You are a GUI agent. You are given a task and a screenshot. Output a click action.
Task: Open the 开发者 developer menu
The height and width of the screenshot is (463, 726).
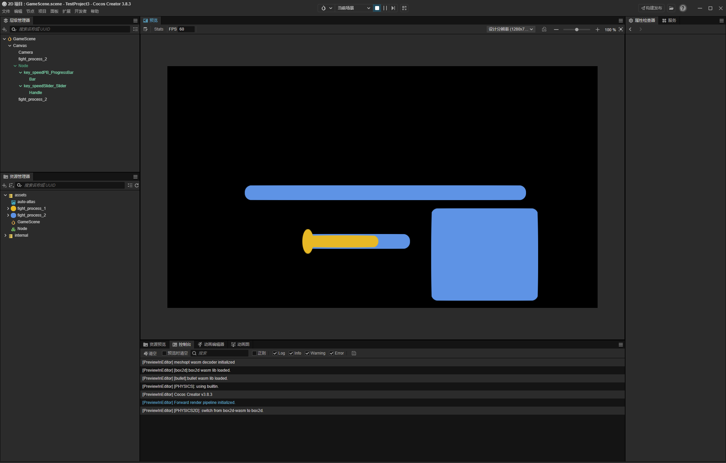(x=80, y=11)
